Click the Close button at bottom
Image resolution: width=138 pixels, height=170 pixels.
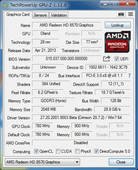[121, 162]
